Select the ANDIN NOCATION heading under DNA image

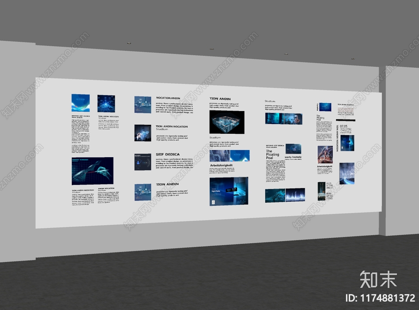(x=106, y=188)
